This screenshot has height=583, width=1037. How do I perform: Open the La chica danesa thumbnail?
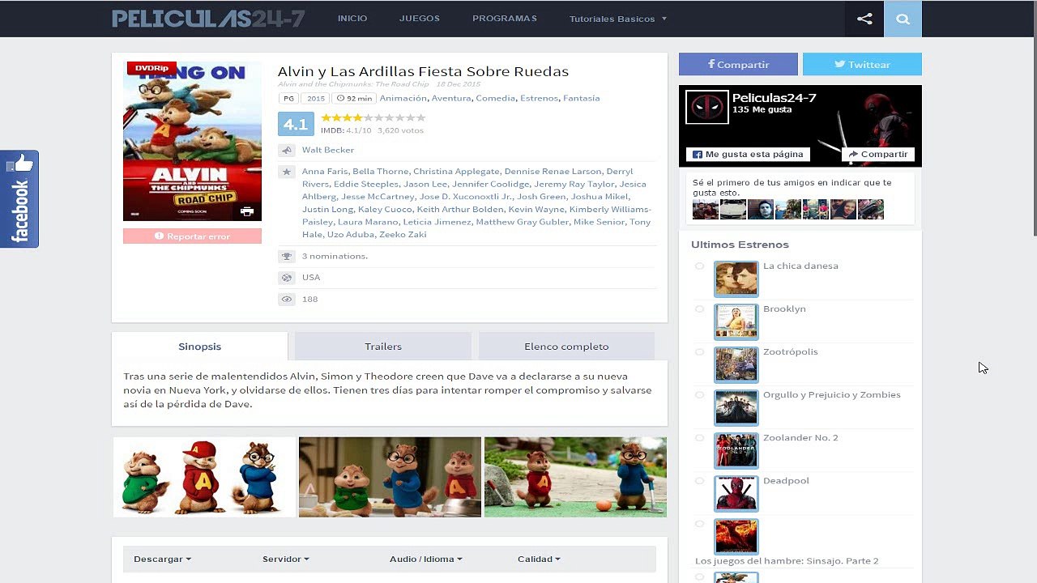736,279
